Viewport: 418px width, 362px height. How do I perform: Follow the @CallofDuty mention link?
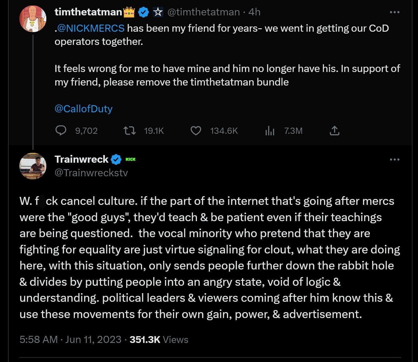tap(83, 109)
